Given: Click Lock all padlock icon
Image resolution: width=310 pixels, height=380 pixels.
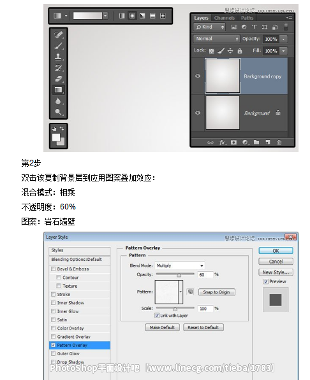Looking at the screenshot, I should click(240, 51).
